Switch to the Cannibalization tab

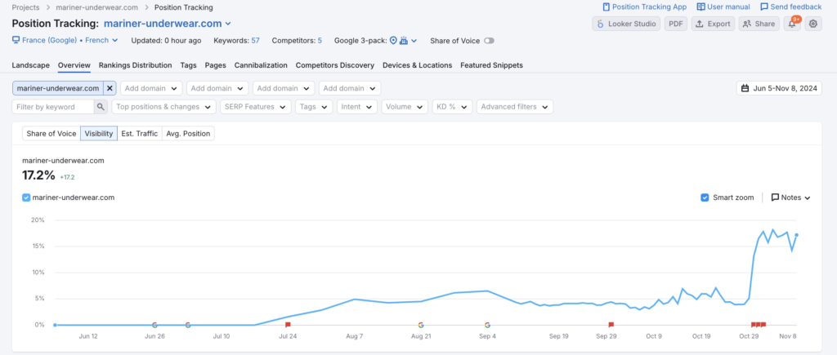pyautogui.click(x=261, y=65)
